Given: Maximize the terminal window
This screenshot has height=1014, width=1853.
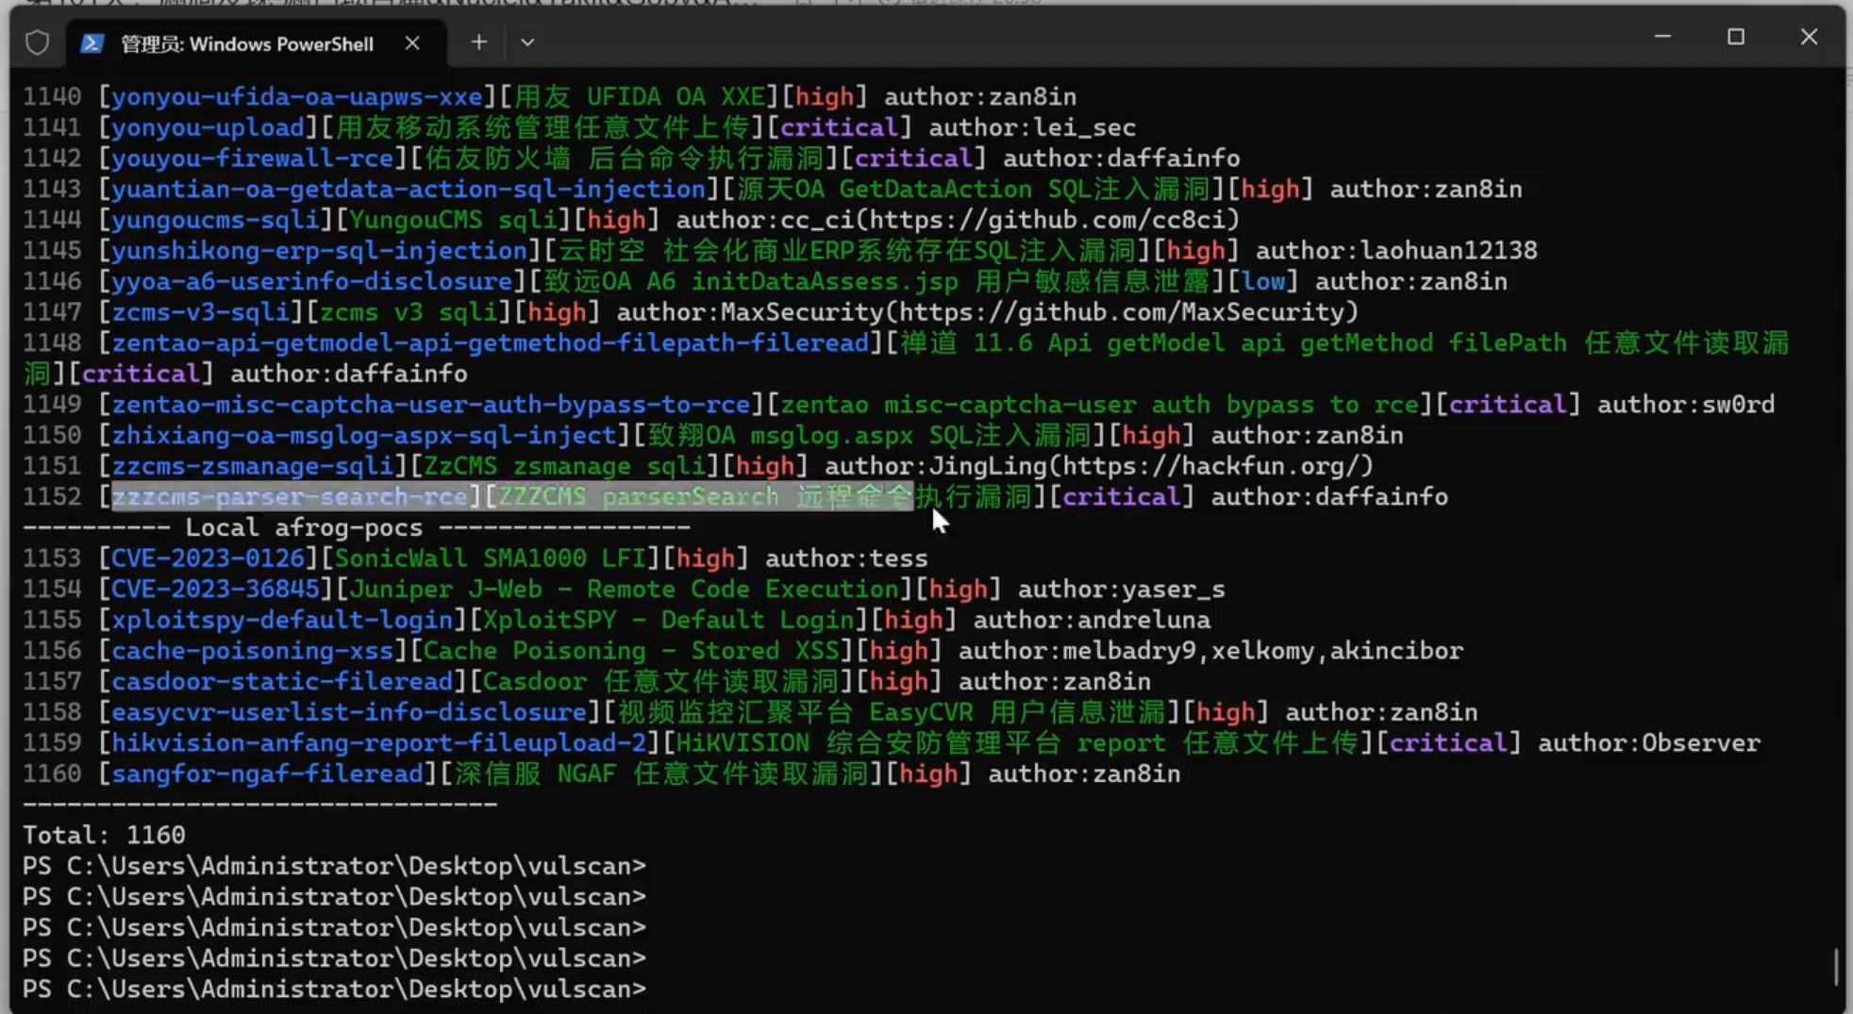Looking at the screenshot, I should coord(1735,37).
